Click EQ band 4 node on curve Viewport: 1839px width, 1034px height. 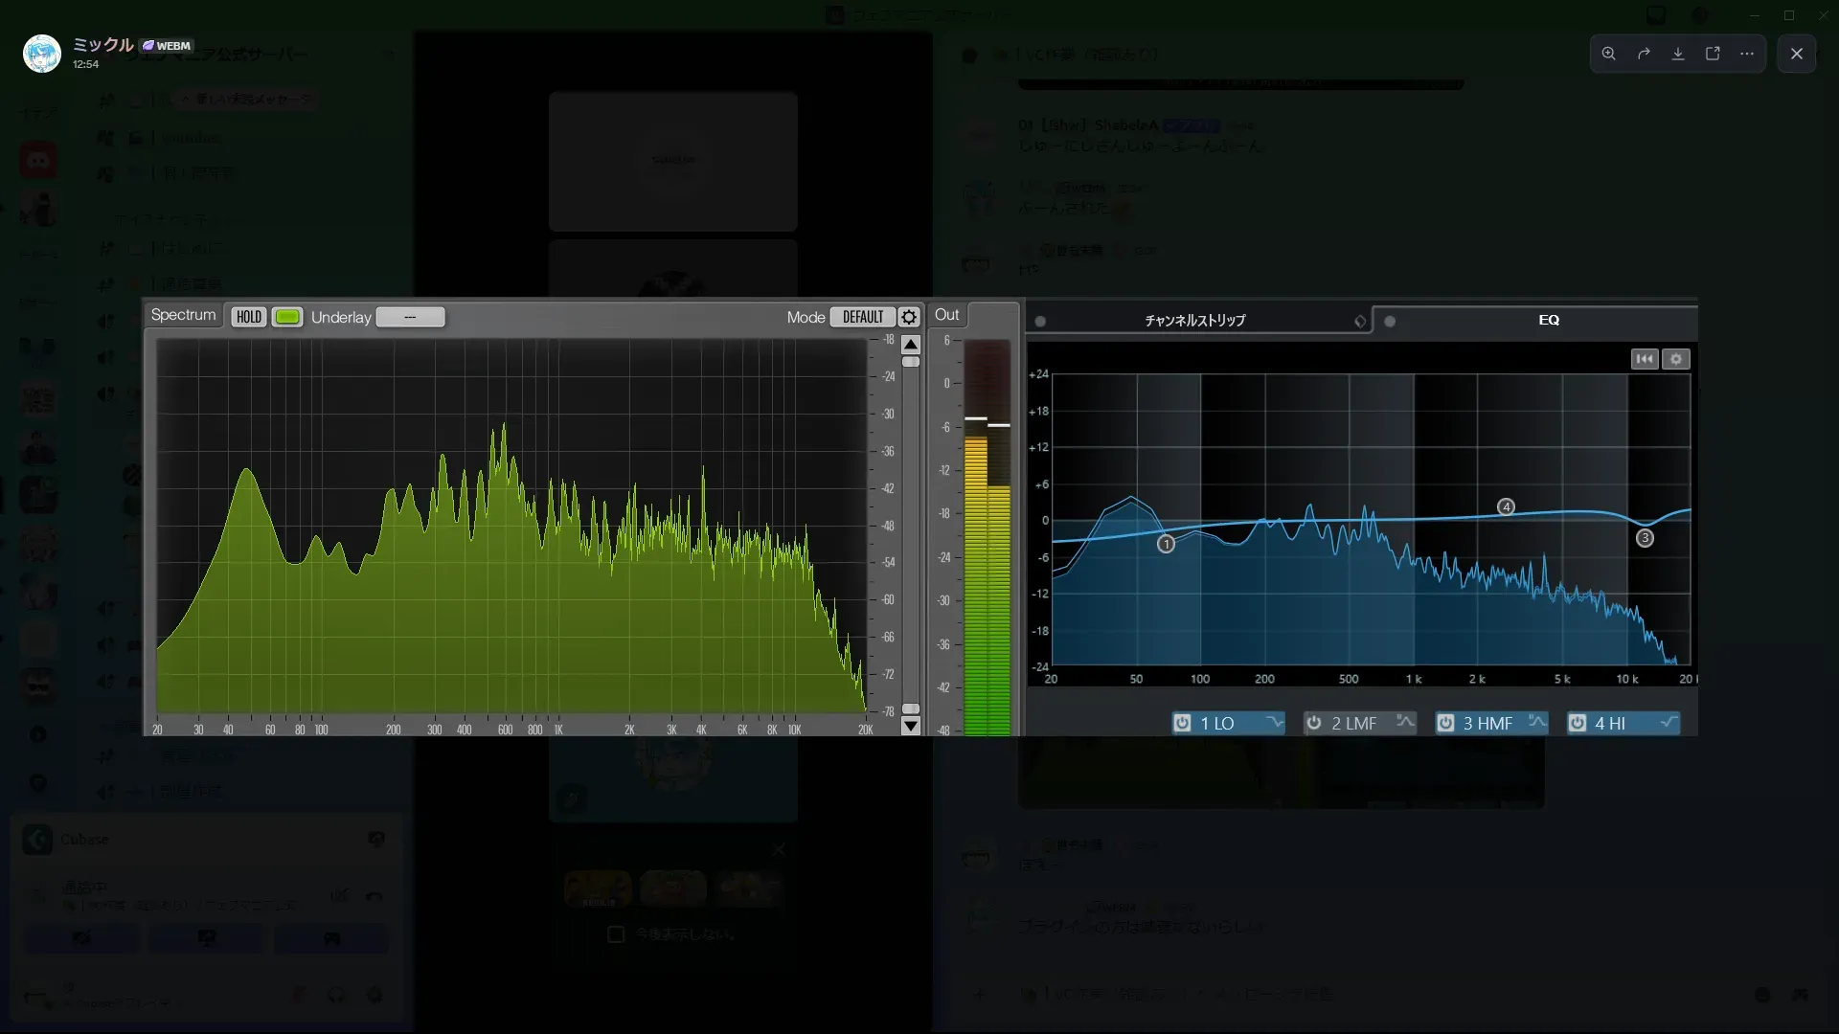pos(1506,506)
